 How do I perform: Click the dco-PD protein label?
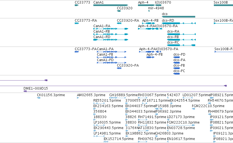pyautogui.click(x=179, y=55)
